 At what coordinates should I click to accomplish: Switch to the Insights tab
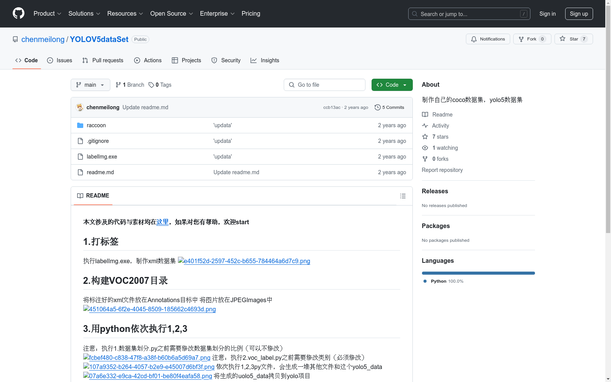[x=265, y=60]
